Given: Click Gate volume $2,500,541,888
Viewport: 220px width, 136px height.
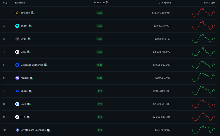Looking at the screenshot, I should [162, 104].
